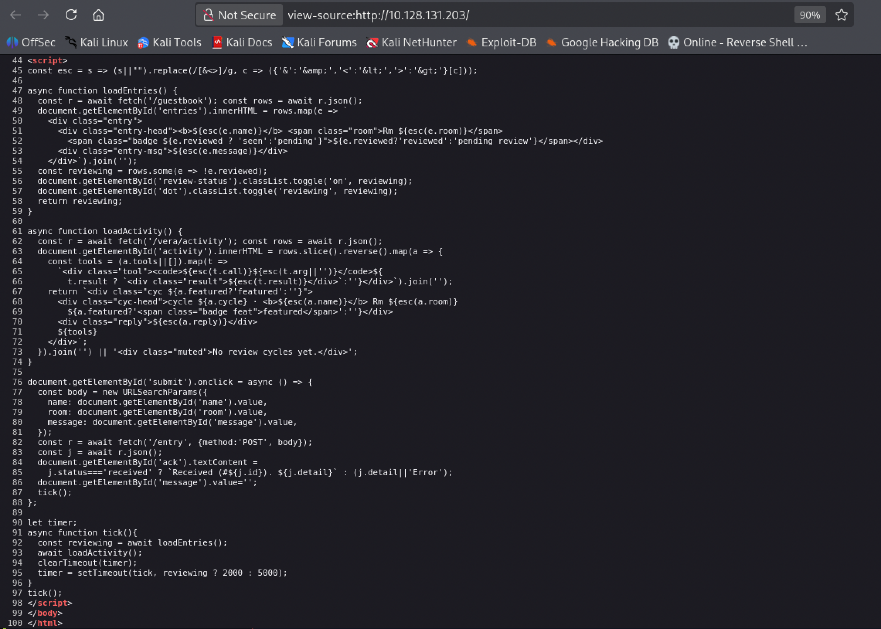Screen dimensions: 881x629
Task: Open the Exploit-DB bookmark
Action: coord(501,42)
